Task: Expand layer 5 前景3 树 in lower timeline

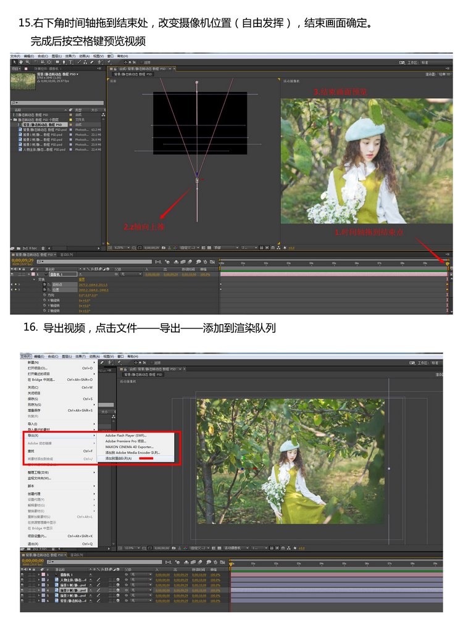Action: click(38, 596)
